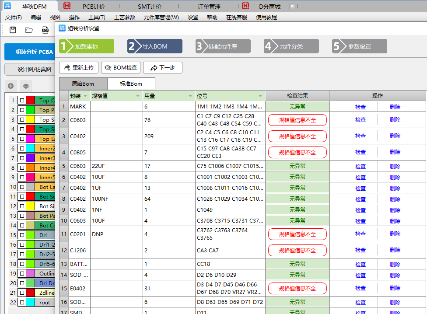Select the Bot Si layer name
Image resolution: width=427 pixels, height=314 pixels.
pyautogui.click(x=45, y=206)
